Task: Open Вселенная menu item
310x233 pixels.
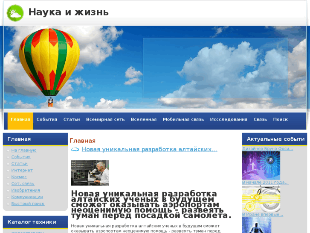Action: pyautogui.click(x=144, y=120)
